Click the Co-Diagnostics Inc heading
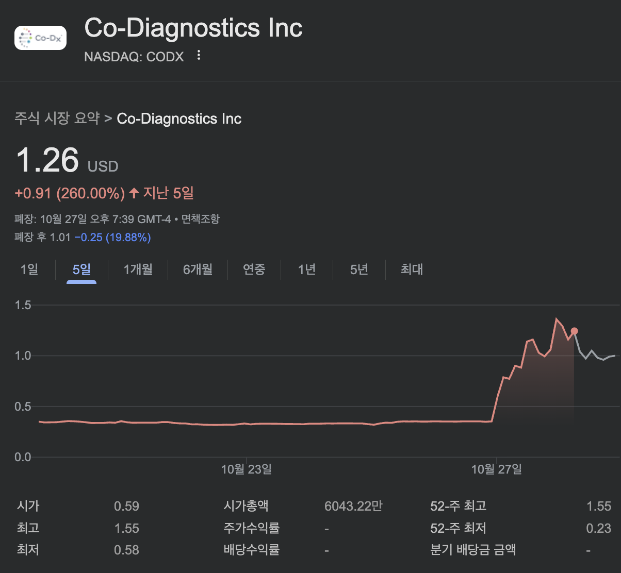The image size is (621, 573). [x=193, y=28]
